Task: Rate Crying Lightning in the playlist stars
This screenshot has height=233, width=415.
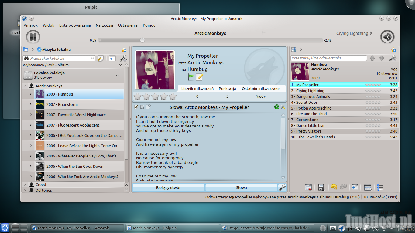Action: (x=373, y=91)
